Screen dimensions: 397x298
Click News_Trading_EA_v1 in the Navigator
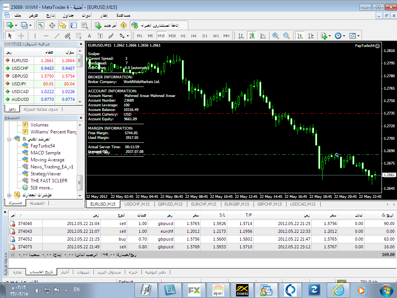(x=52, y=167)
